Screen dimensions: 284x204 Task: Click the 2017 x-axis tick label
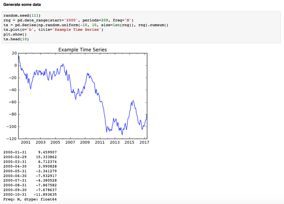[x=144, y=142]
